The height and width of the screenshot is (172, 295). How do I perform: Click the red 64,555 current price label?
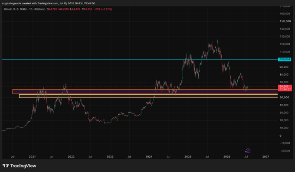pos(285,86)
